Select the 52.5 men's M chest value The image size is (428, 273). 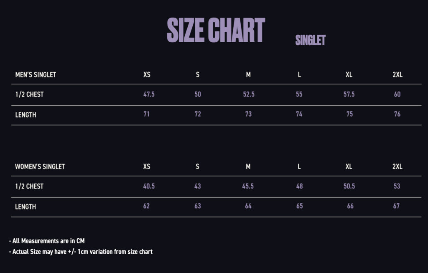[x=249, y=94]
